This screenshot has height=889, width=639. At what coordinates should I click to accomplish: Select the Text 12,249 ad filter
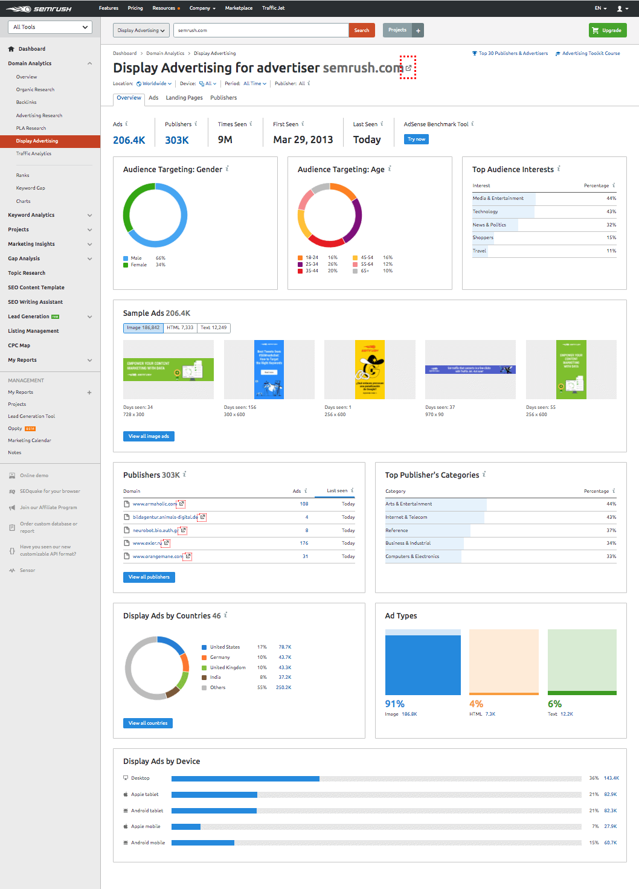(214, 328)
